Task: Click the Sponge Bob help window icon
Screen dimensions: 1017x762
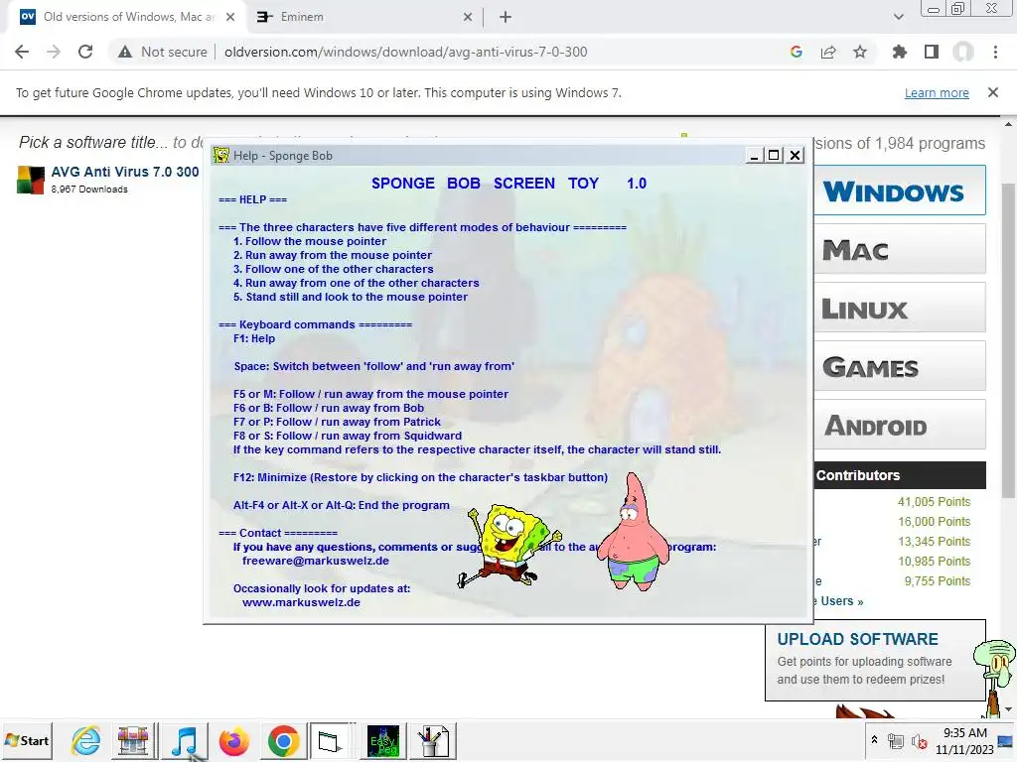Action: point(221,155)
